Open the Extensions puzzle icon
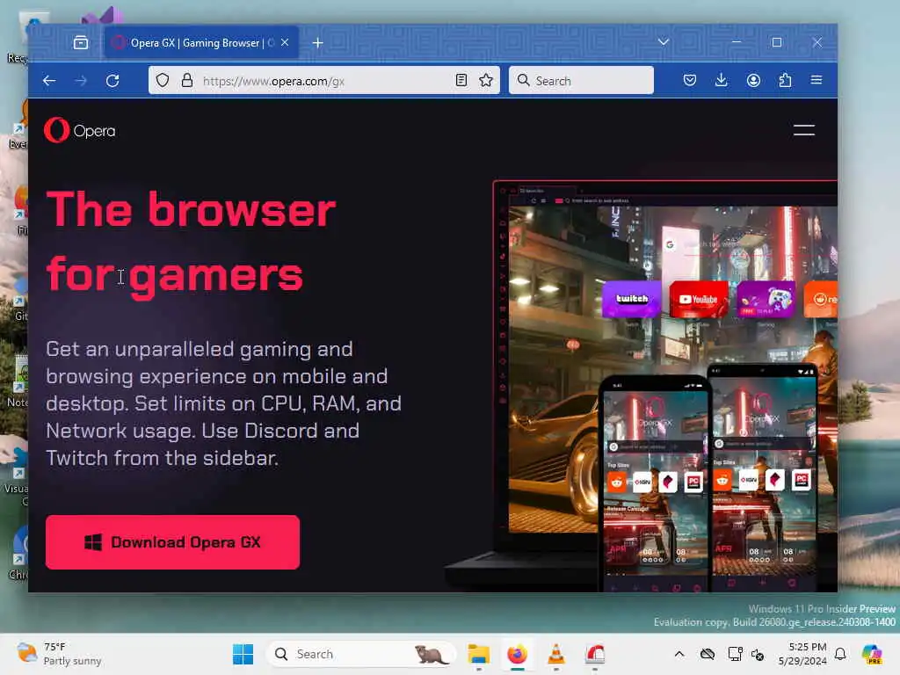The width and height of the screenshot is (900, 675). click(785, 80)
